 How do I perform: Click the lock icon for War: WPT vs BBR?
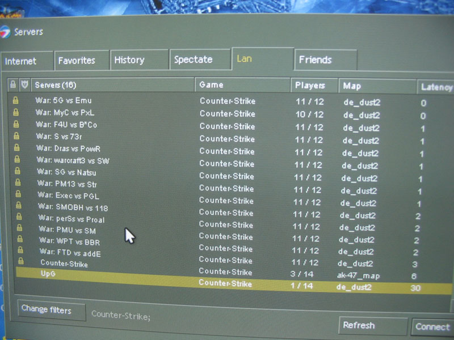coord(20,239)
